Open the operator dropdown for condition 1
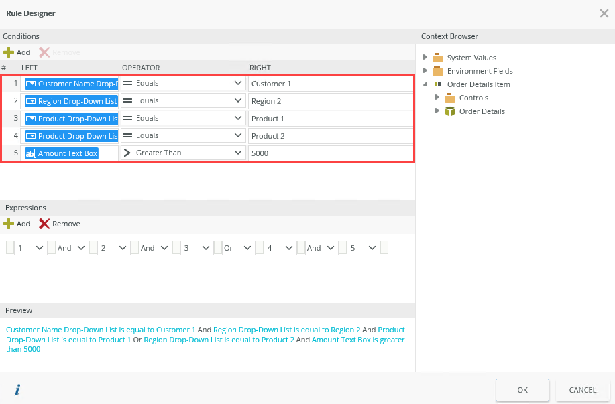The image size is (615, 404). click(238, 84)
